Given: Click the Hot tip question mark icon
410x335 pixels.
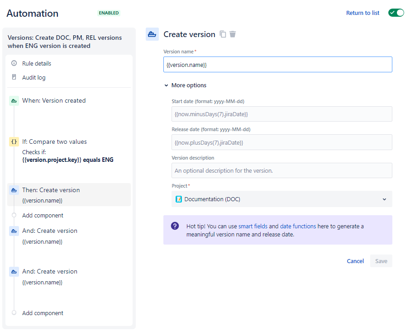Looking at the screenshot, I should (175, 226).
